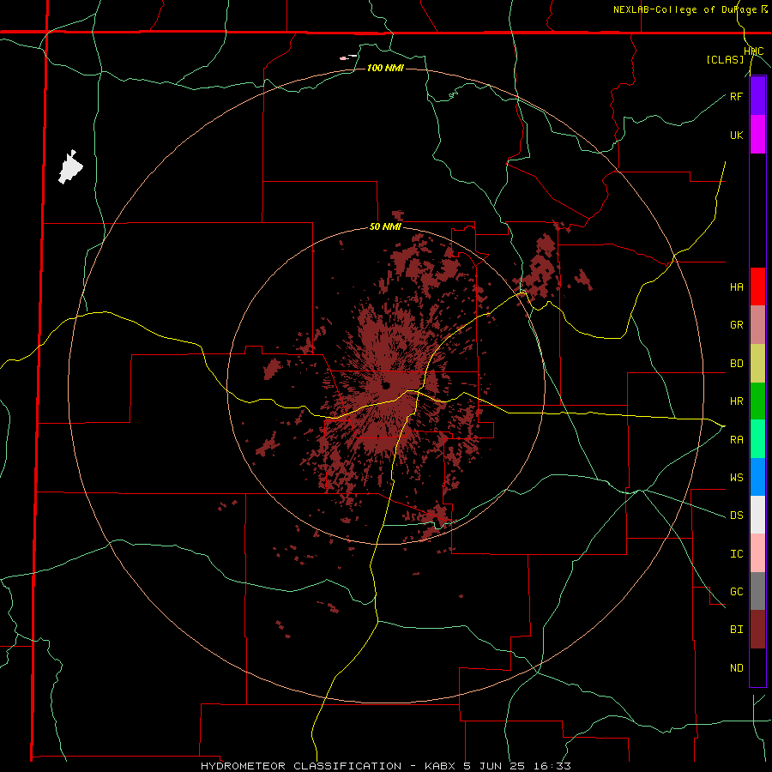This screenshot has width=772, height=772.
Task: Click the NEXLAB-College of DuPage credit text
Action: [685, 9]
